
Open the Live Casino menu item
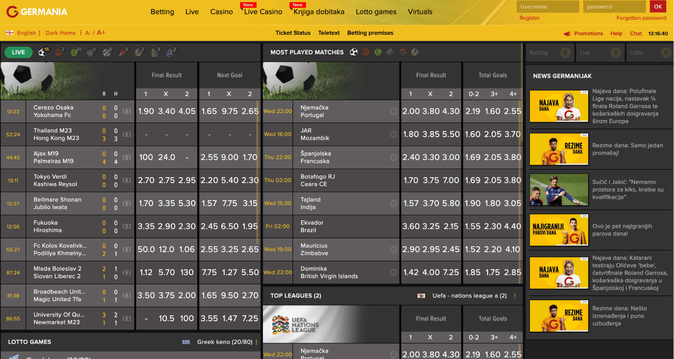263,12
